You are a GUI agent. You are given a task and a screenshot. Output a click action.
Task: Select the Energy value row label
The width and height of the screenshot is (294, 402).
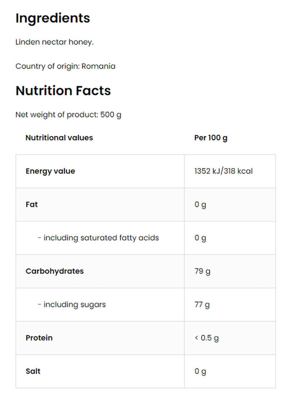tap(50, 171)
